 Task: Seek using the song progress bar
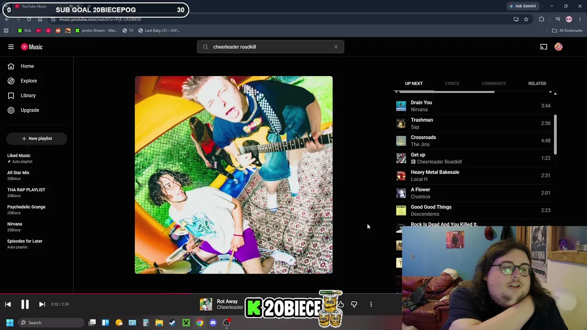pyautogui.click(x=201, y=293)
